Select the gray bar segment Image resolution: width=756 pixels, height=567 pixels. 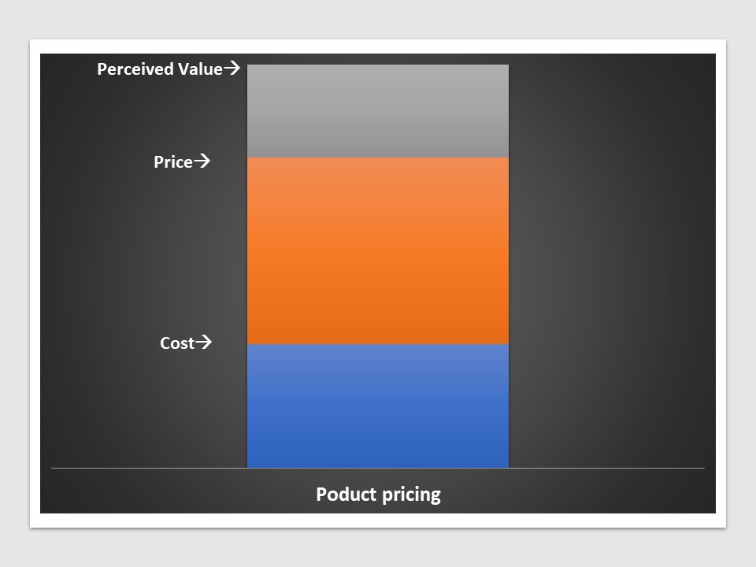pyautogui.click(x=377, y=111)
